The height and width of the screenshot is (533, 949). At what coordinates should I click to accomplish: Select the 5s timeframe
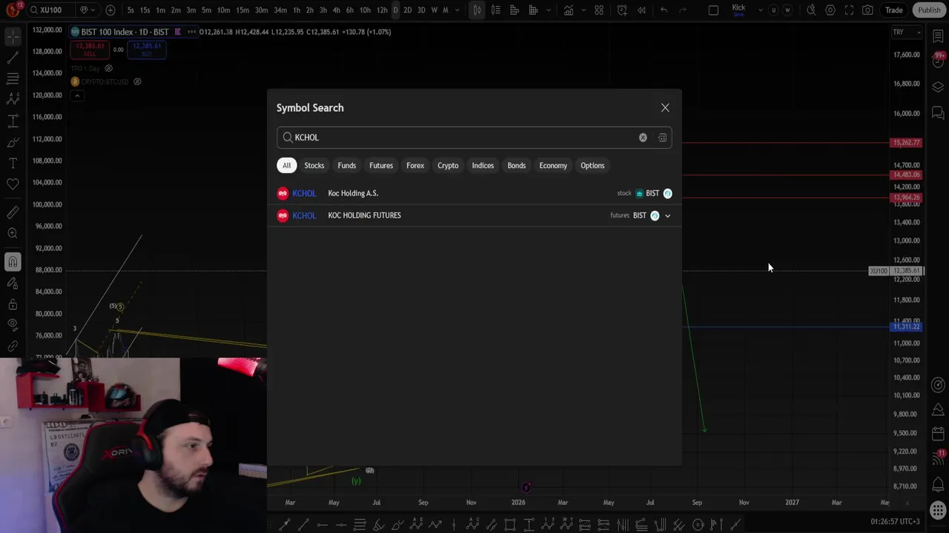tap(130, 10)
